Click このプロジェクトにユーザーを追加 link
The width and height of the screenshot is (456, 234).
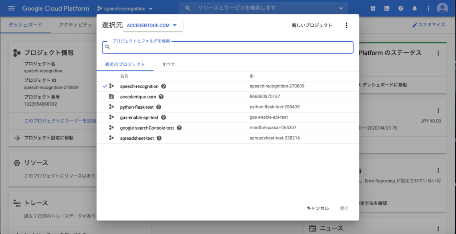click(x=60, y=121)
